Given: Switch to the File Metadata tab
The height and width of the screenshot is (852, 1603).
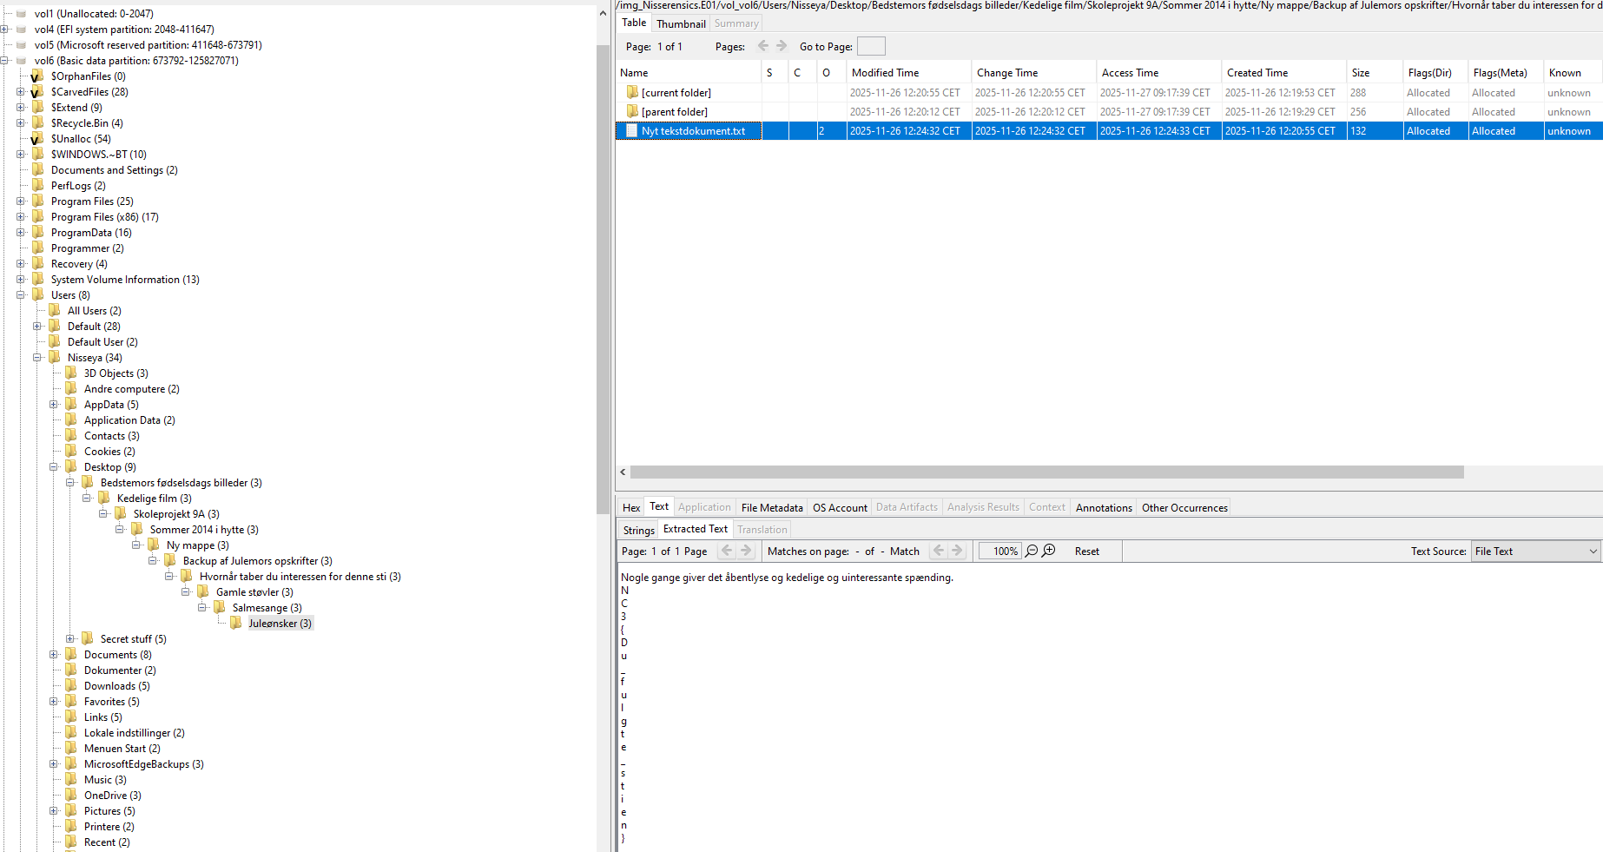Looking at the screenshot, I should point(771,508).
